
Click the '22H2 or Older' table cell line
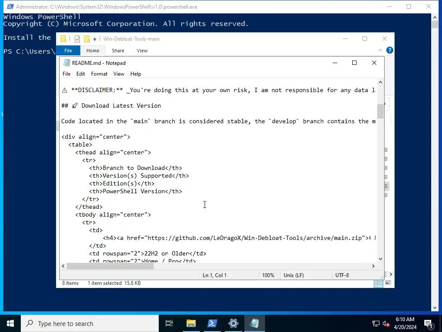148,253
